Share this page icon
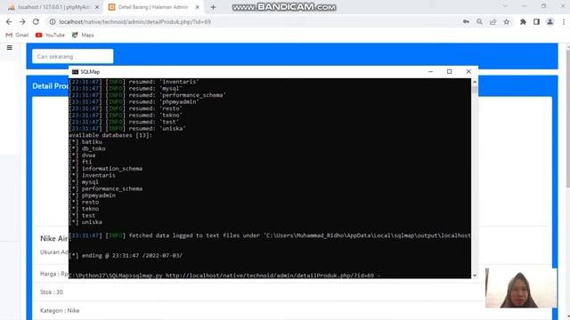 (x=493, y=21)
